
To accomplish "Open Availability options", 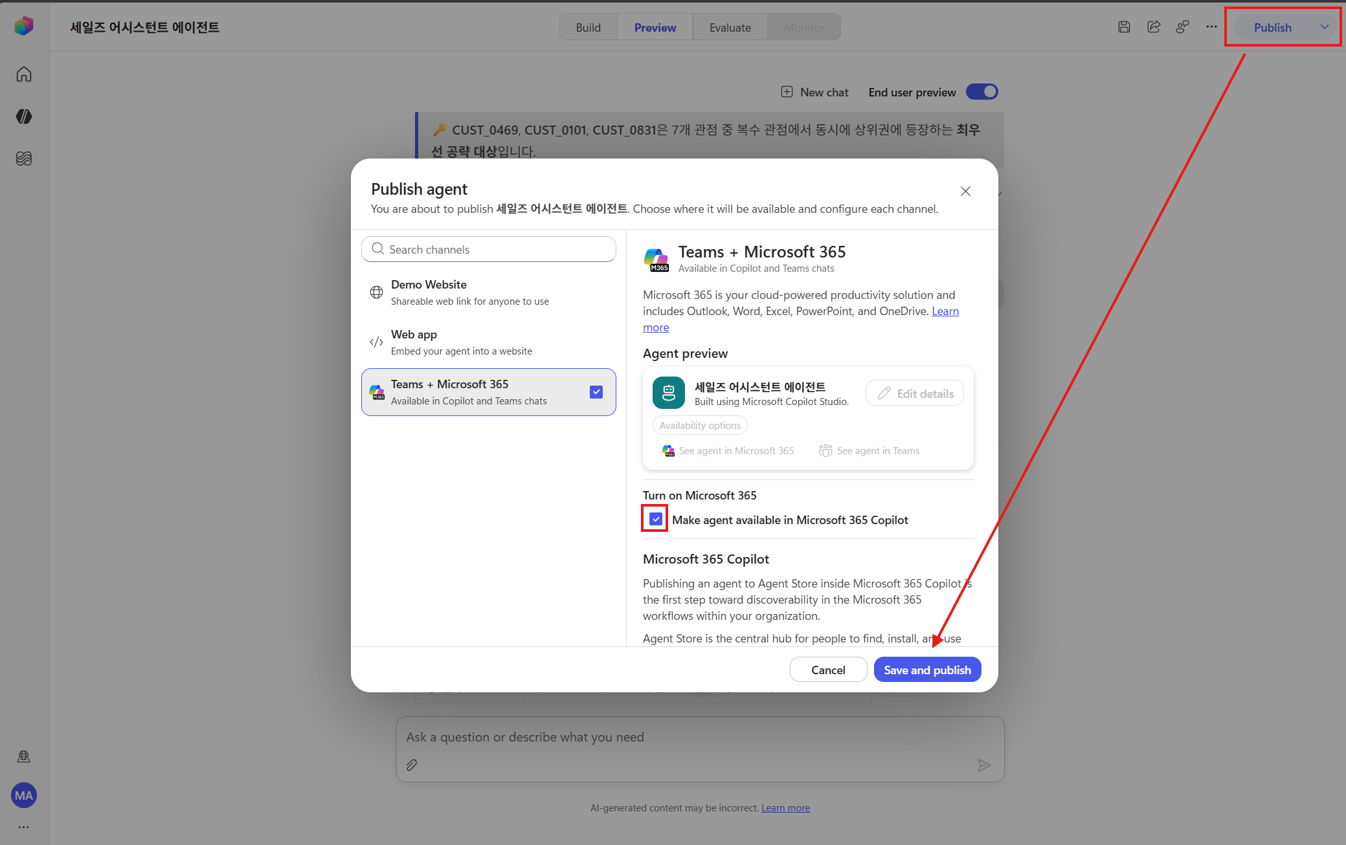I will (700, 425).
